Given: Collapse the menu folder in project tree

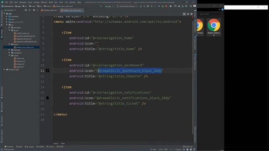Looking at the screenshot, I should tap(9, 44).
